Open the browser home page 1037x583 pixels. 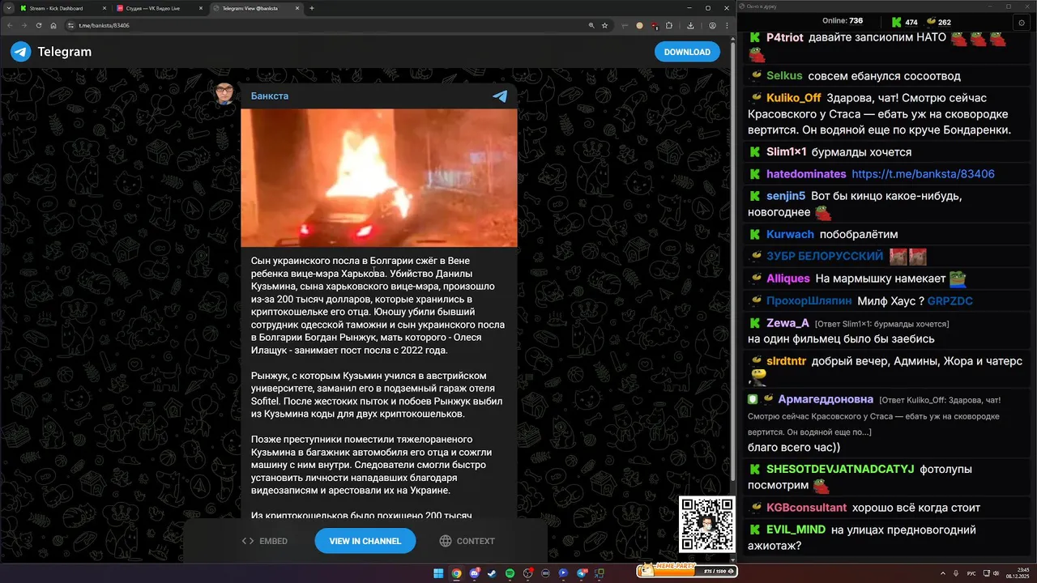tap(53, 25)
